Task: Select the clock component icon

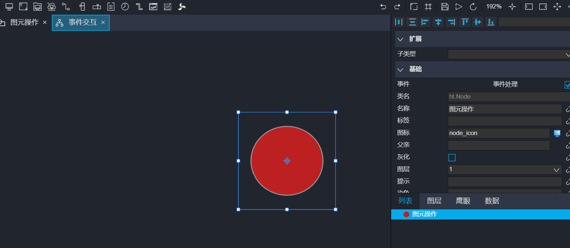Action: pos(125,7)
